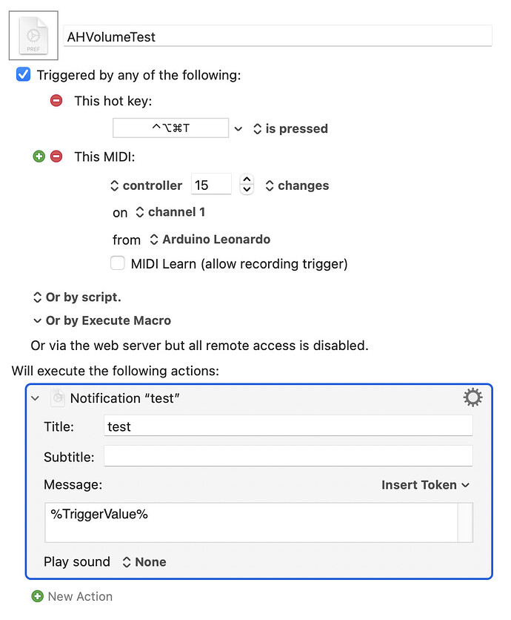Viewport: 511px width, 620px height.
Task: Open the 'Or by script' popup
Action: 77,297
